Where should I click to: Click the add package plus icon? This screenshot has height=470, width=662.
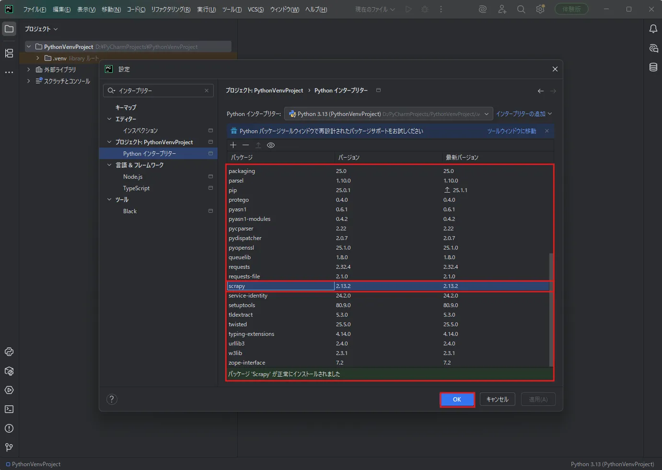click(x=233, y=145)
